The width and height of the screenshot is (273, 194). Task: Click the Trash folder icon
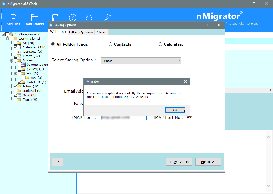tap(19, 99)
